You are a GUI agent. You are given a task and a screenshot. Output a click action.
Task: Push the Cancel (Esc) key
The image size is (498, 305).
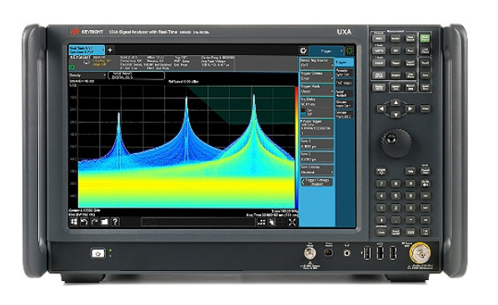(426, 171)
